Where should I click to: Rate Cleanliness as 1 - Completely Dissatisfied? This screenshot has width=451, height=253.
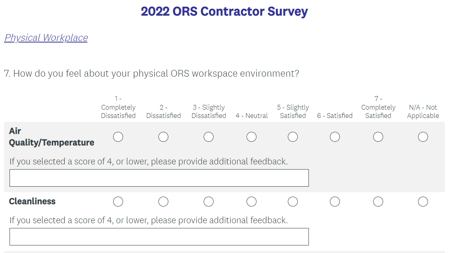tap(118, 202)
